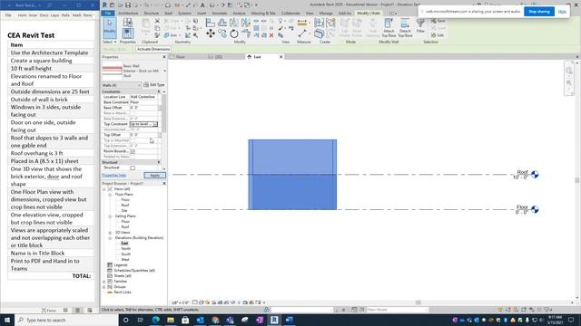This screenshot has height=326, width=581.
Task: Click the Apply button in Properties
Action: [154, 175]
